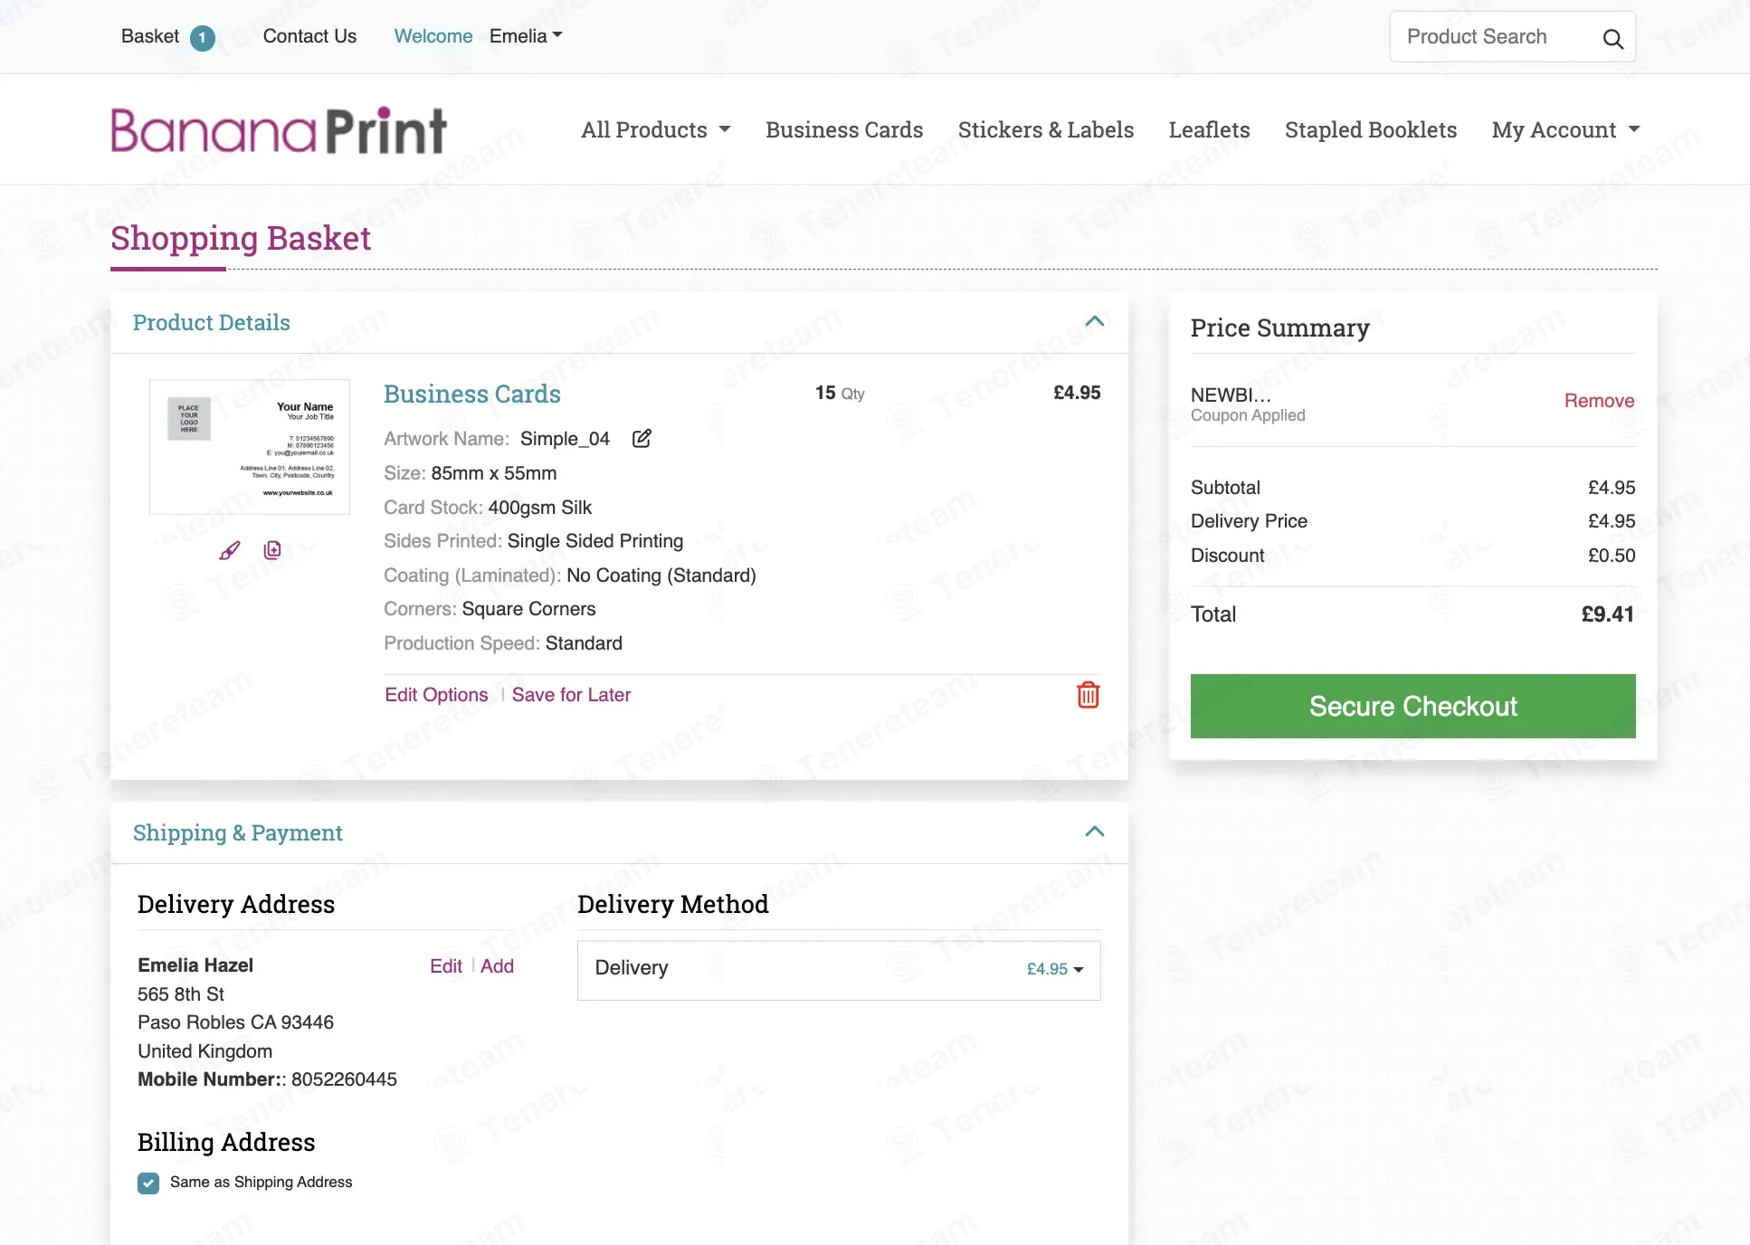Remove the applied coupon
The height and width of the screenshot is (1245, 1750).
click(1599, 401)
